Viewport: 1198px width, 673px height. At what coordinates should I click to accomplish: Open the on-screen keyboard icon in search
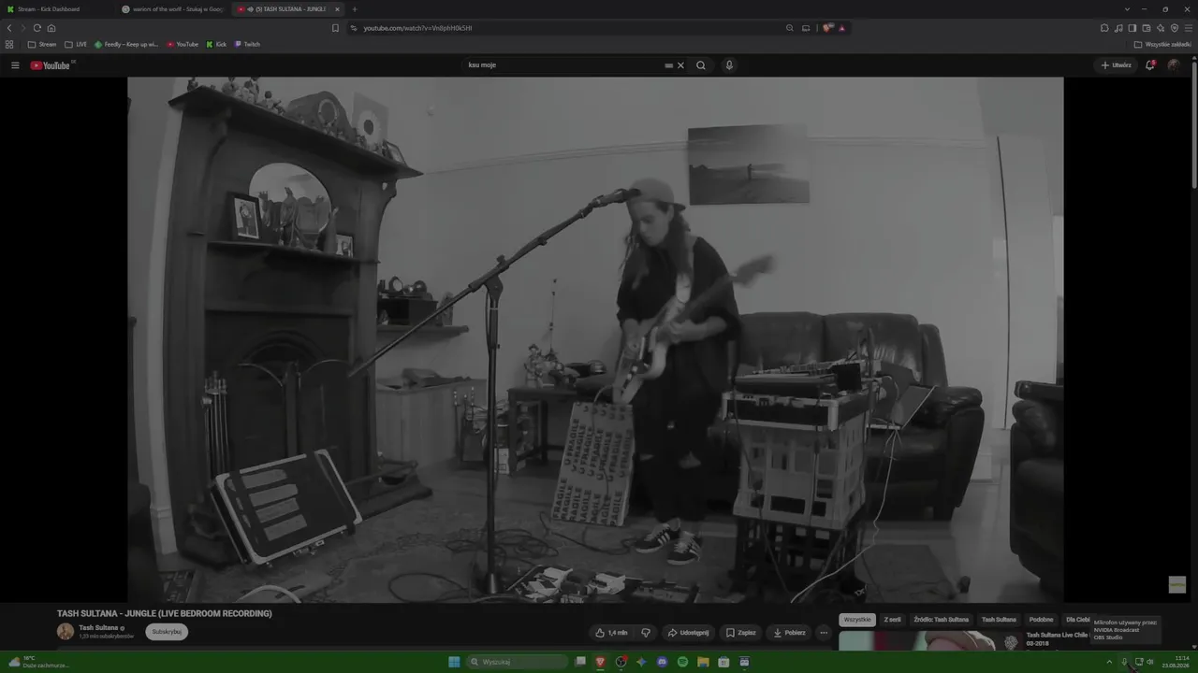click(x=668, y=65)
